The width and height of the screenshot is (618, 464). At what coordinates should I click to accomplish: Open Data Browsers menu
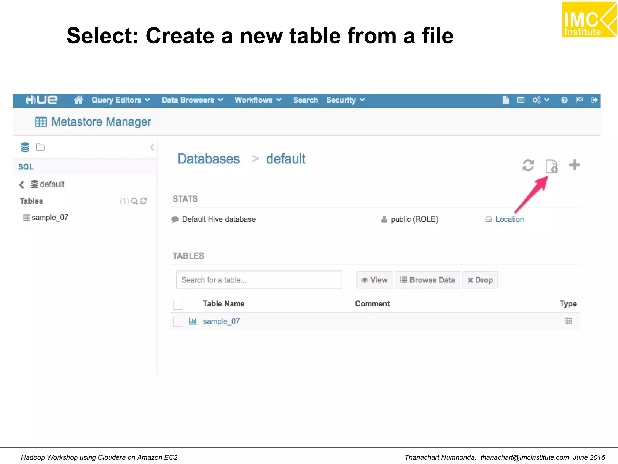192,100
